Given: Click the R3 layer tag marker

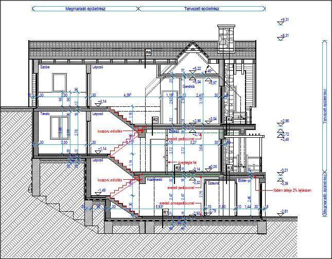Looking at the screenshot, I should pos(230,168).
